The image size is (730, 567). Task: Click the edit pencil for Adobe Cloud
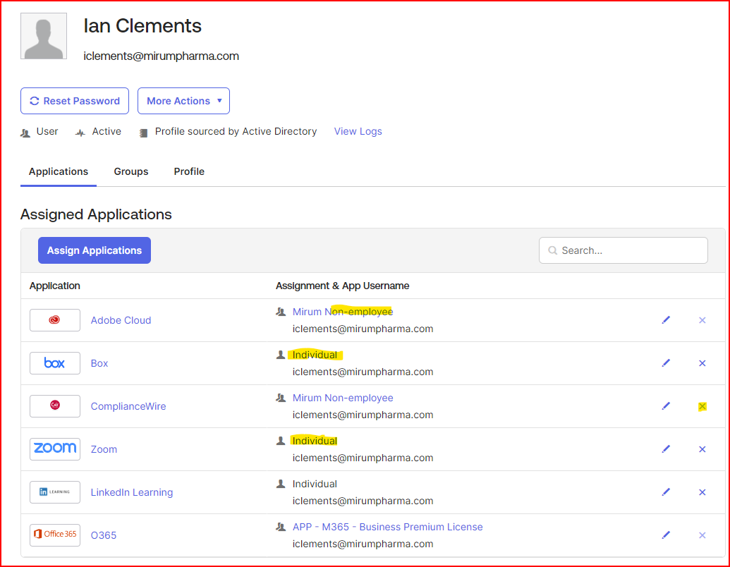[666, 319]
